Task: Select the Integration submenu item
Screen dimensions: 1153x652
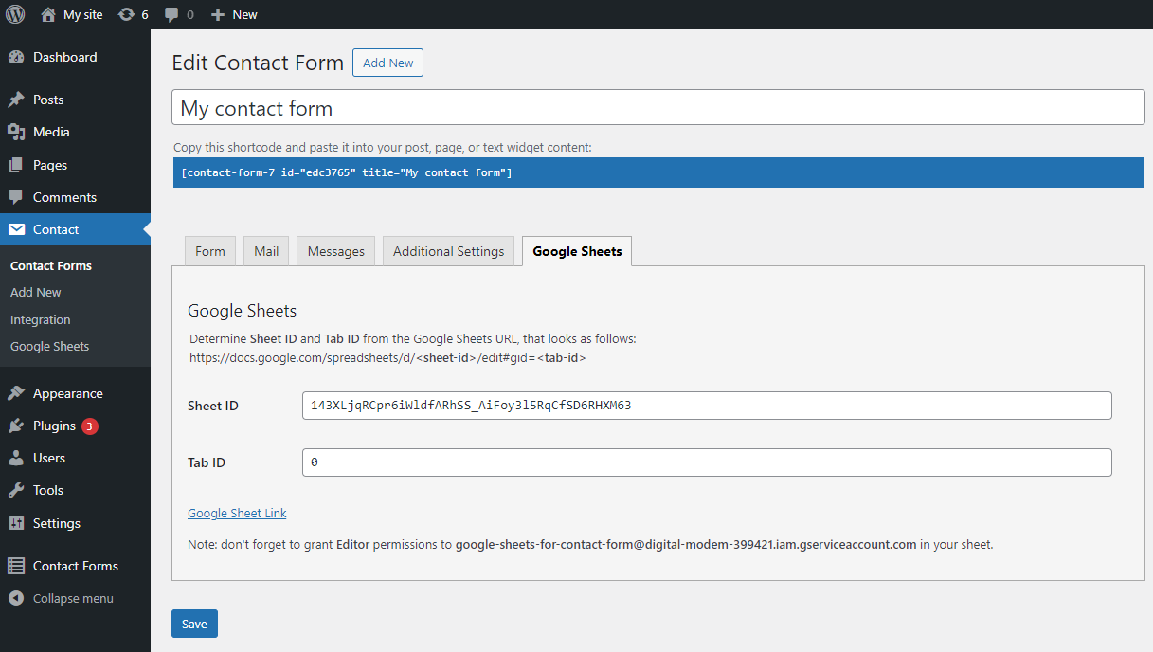Action: (x=41, y=319)
